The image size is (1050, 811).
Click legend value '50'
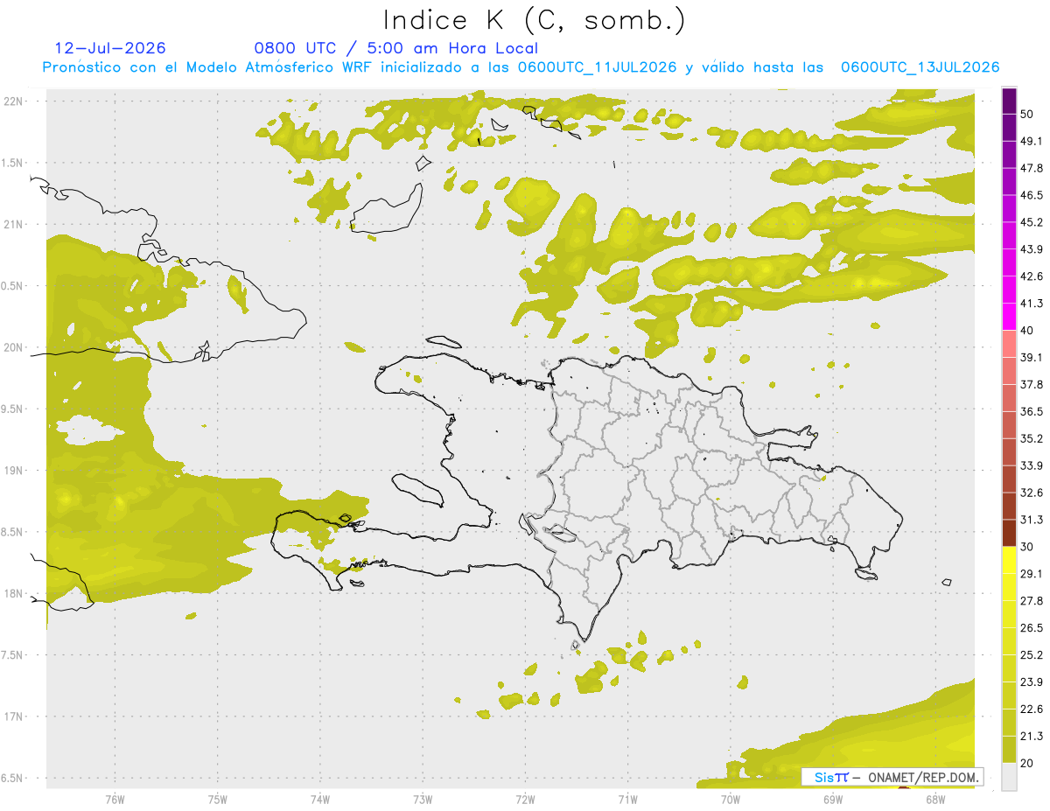point(1027,114)
